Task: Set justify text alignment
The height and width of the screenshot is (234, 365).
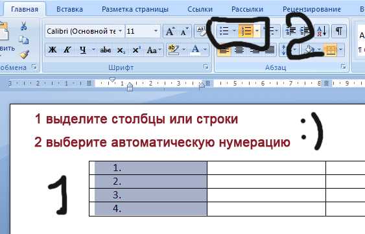Action: pyautogui.click(x=270, y=50)
